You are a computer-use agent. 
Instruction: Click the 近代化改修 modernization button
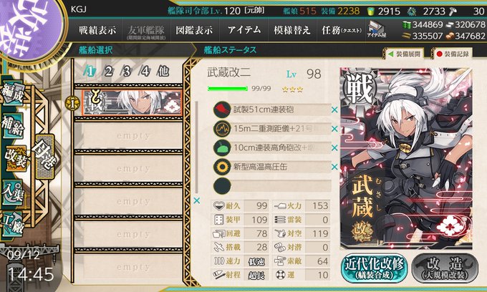pyautogui.click(x=374, y=268)
